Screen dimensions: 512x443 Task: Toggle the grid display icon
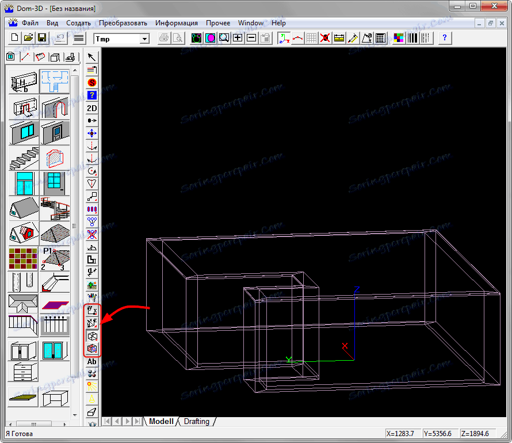[x=311, y=38]
